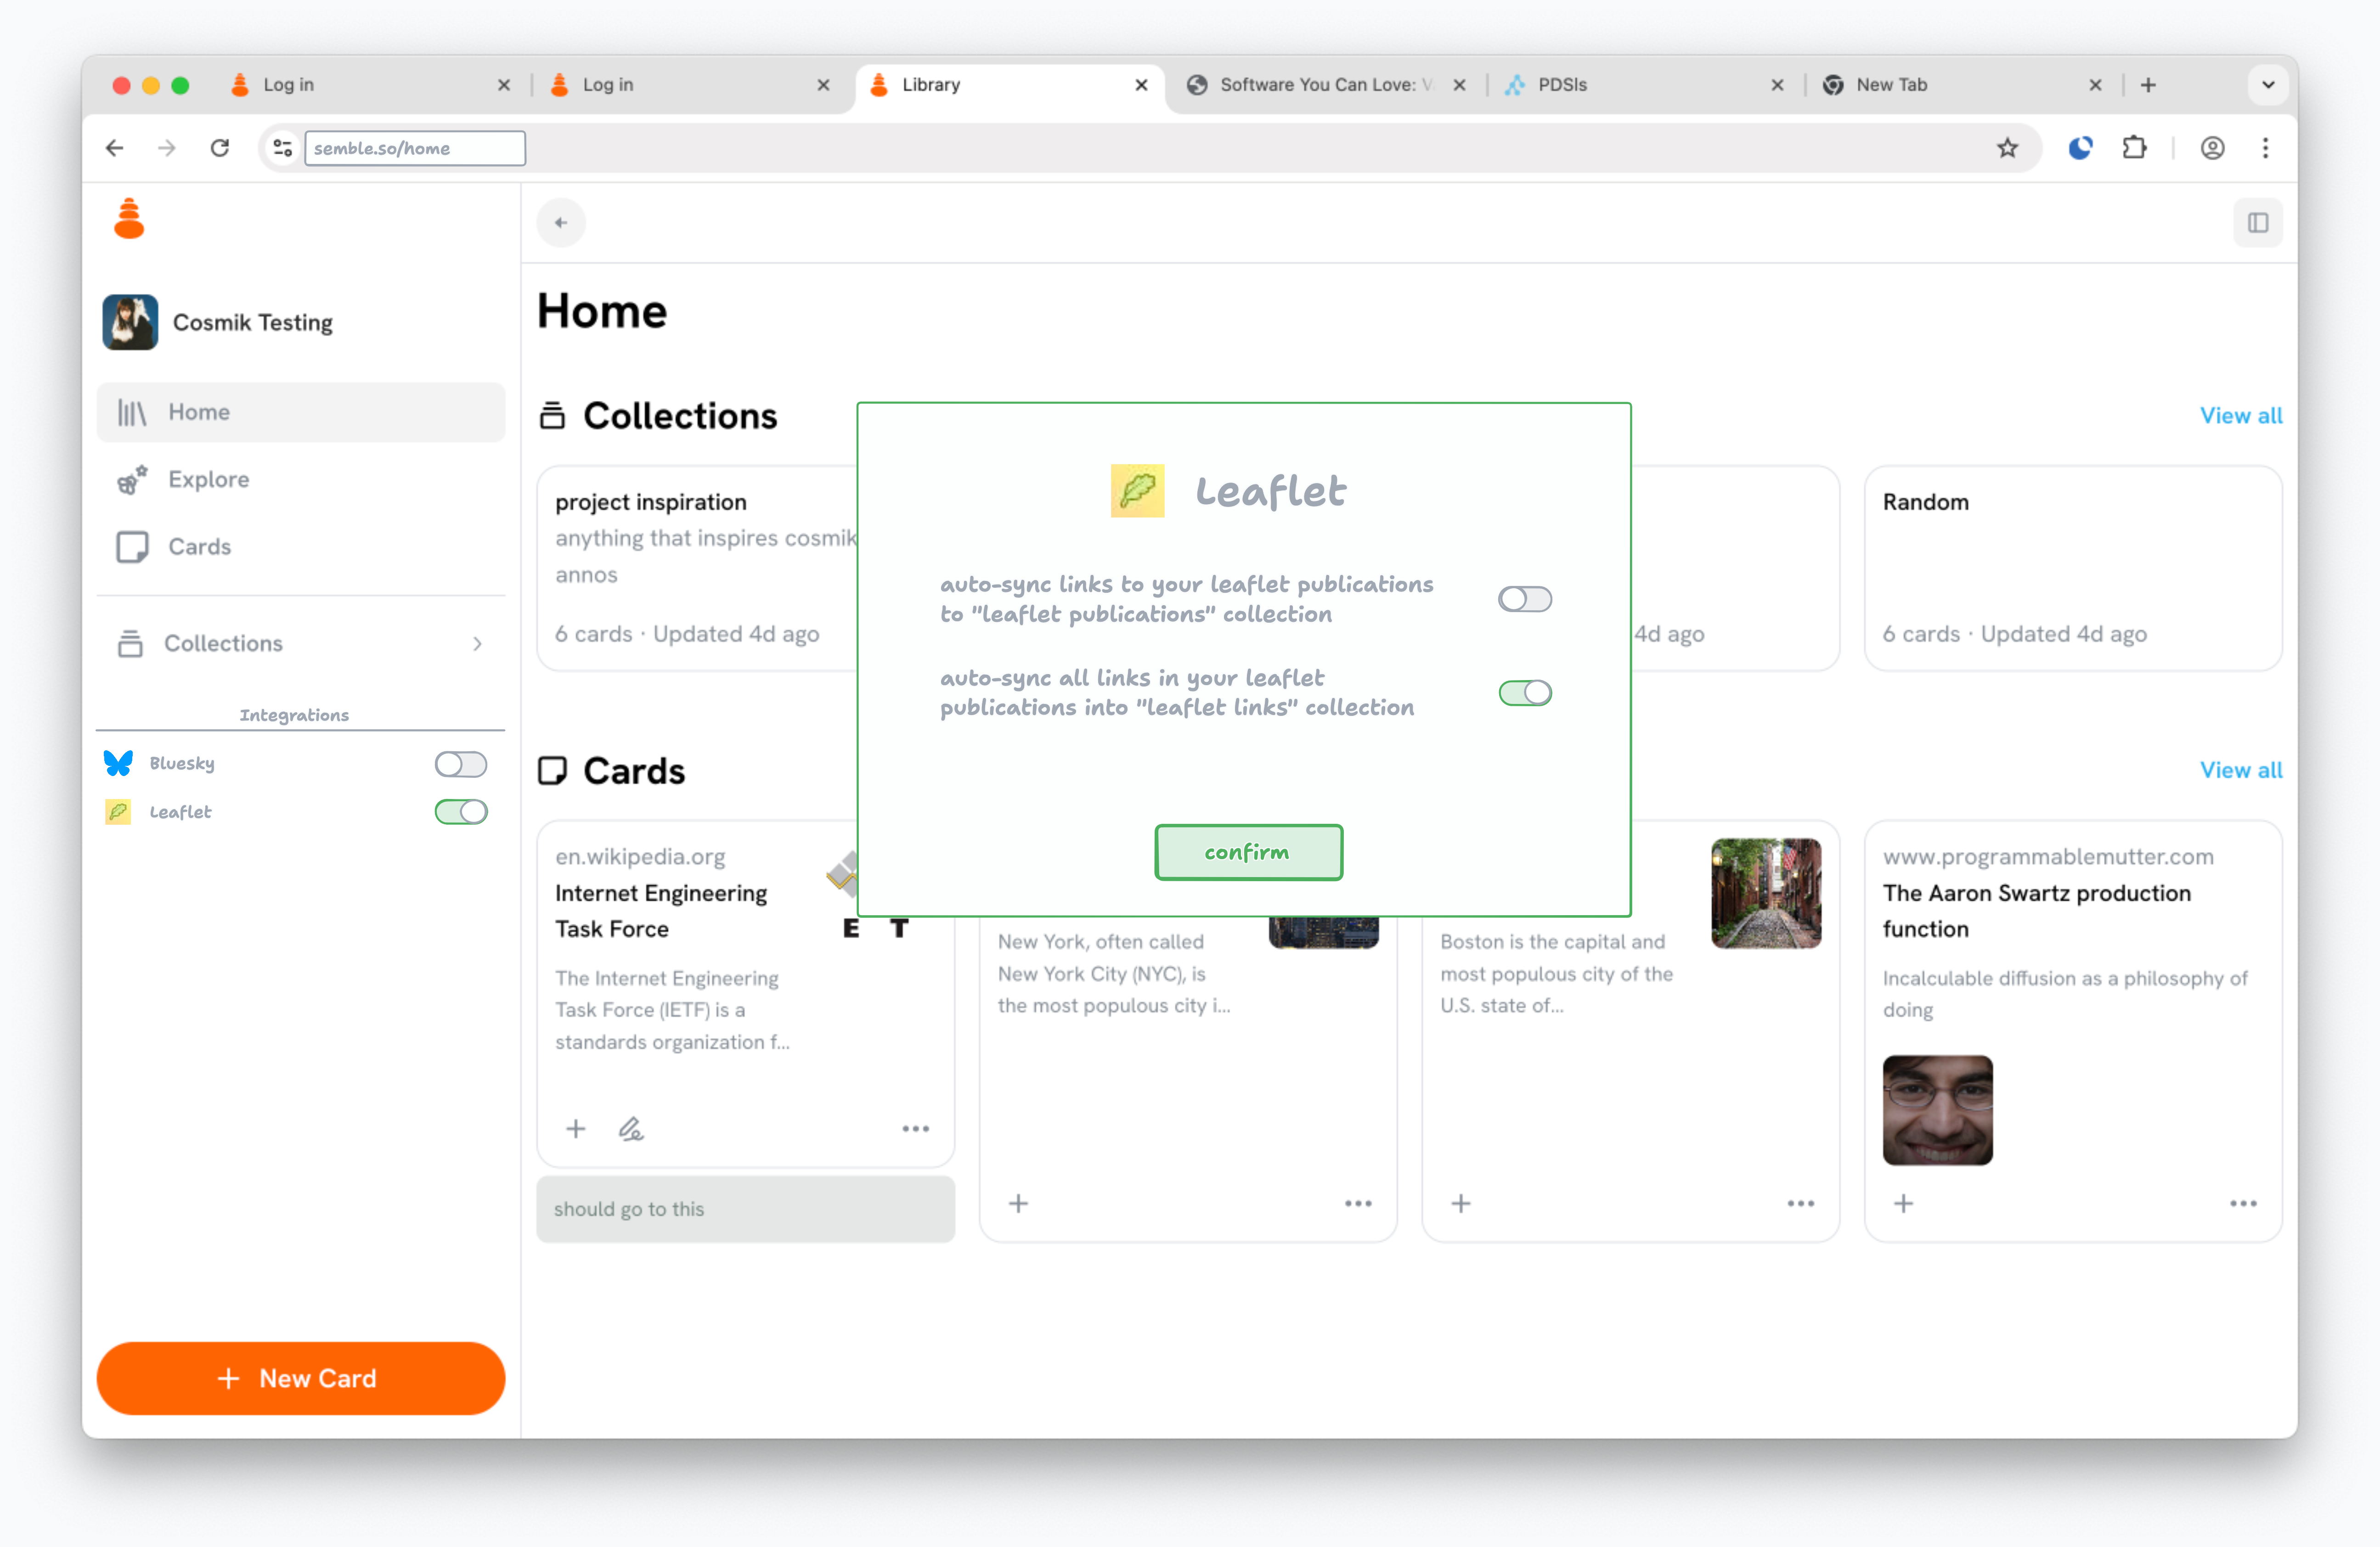Image resolution: width=2380 pixels, height=1547 pixels.
Task: Open the browser extensions puzzle icon
Action: coord(2134,148)
